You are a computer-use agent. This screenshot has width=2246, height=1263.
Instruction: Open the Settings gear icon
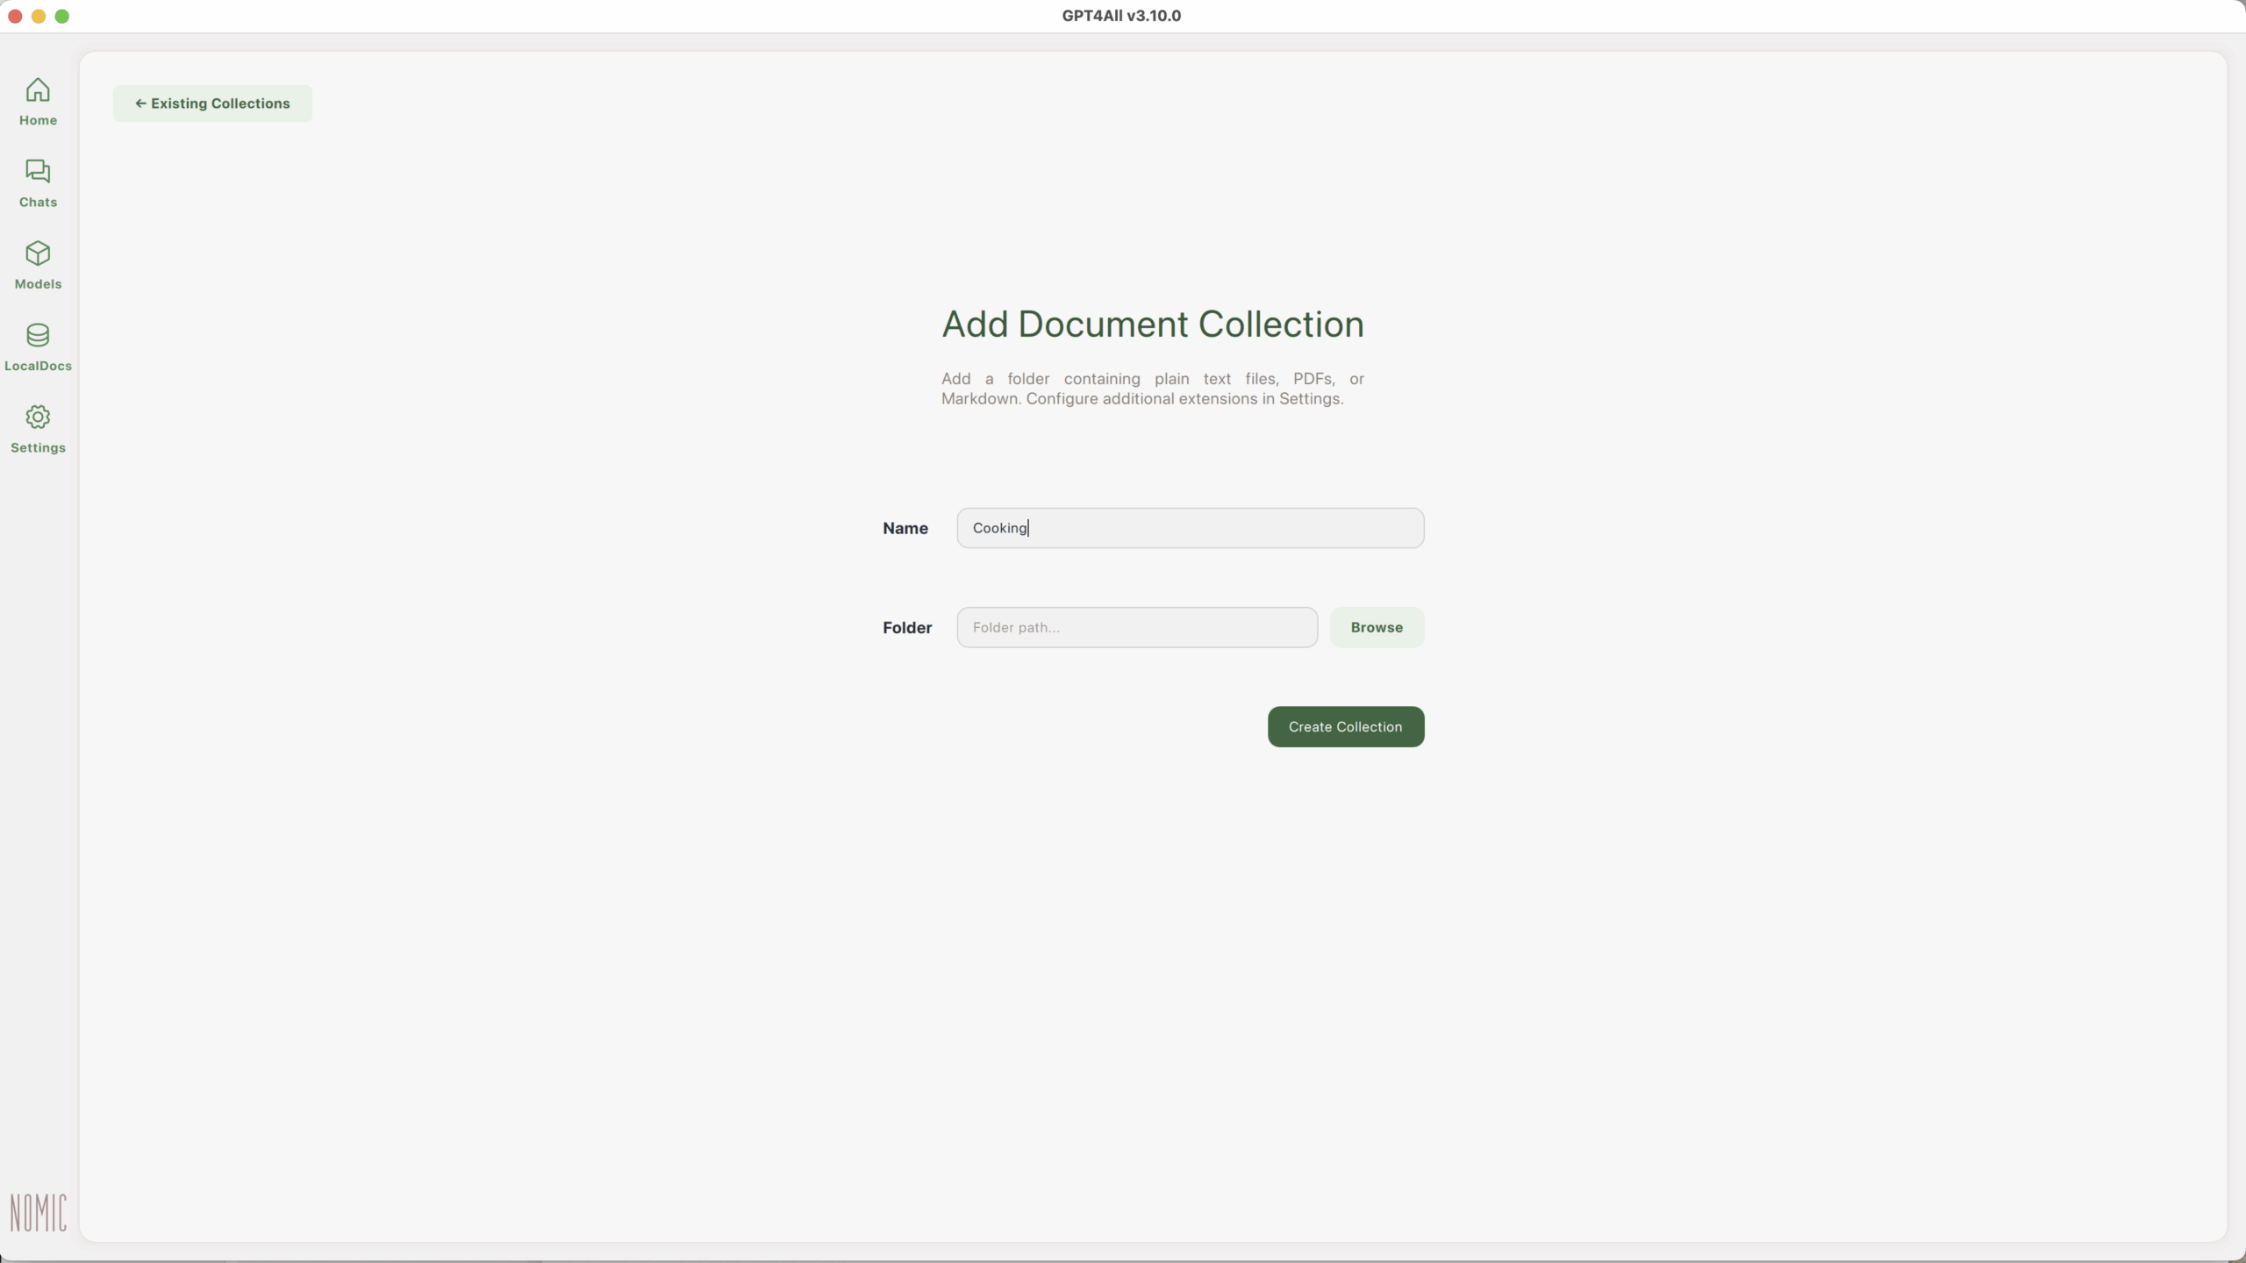pyautogui.click(x=38, y=417)
